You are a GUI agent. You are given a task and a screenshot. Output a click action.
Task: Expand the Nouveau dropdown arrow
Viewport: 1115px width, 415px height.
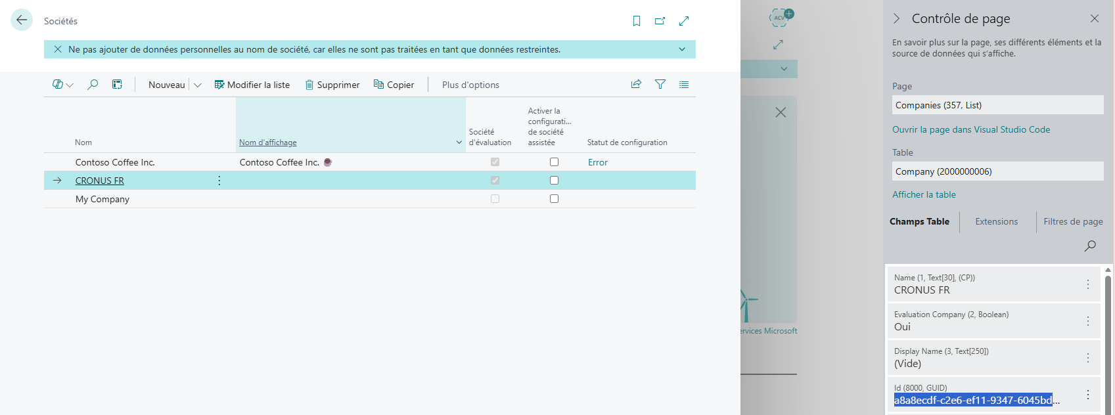[x=198, y=85]
